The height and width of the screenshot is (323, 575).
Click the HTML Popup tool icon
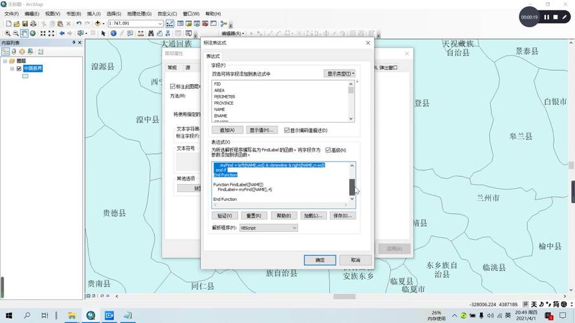point(130,34)
